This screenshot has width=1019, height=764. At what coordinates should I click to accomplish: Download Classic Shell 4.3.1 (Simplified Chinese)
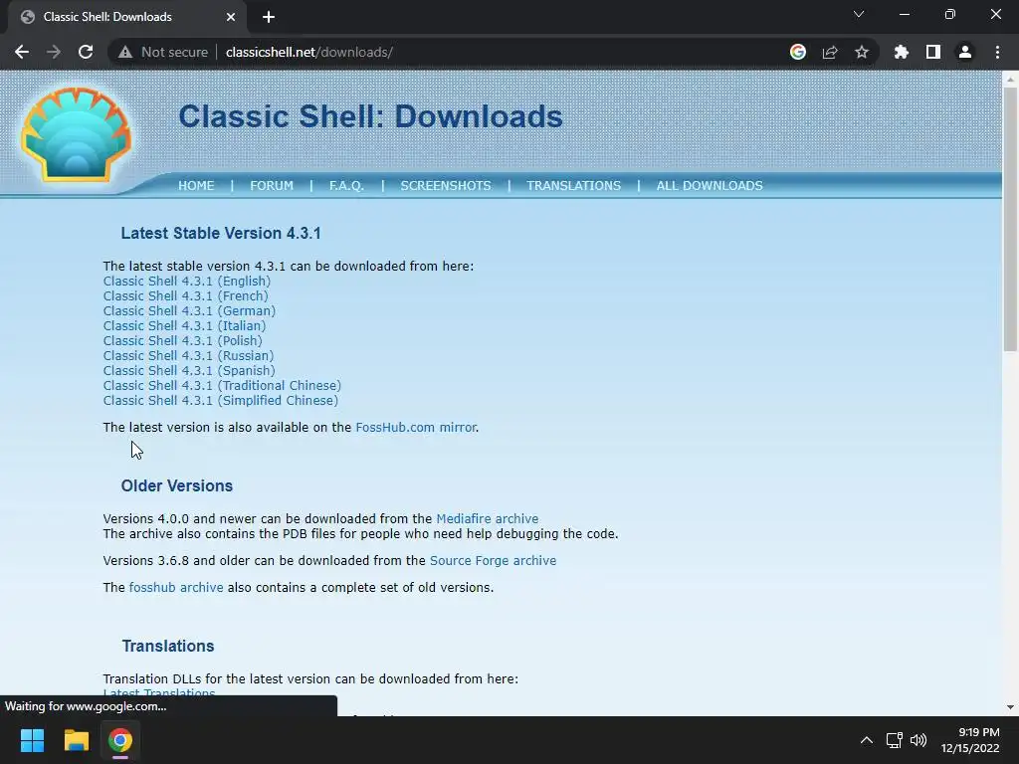coord(220,401)
